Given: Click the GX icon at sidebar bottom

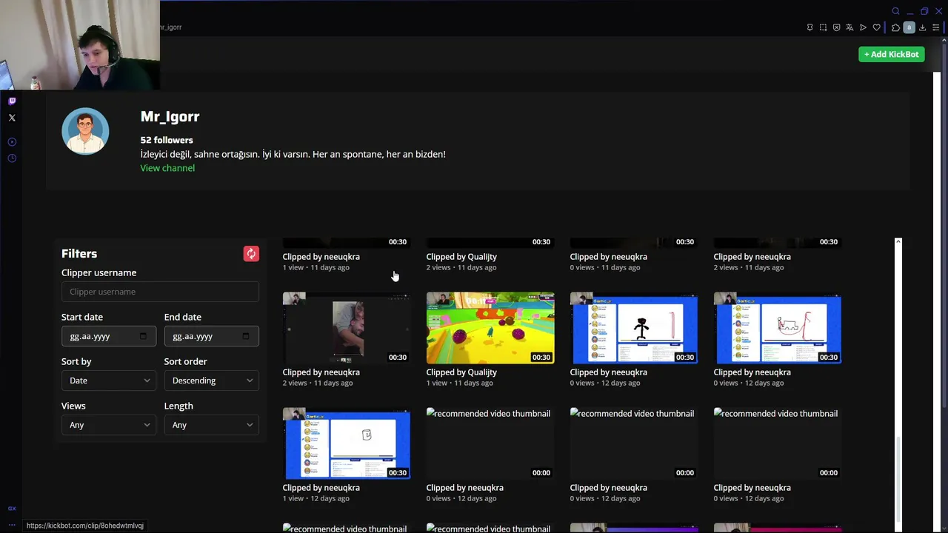Looking at the screenshot, I should coord(12,509).
